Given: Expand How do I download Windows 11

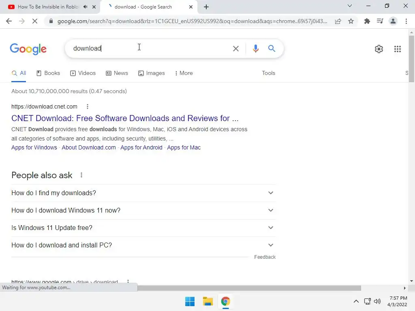Looking at the screenshot, I should [x=143, y=211].
